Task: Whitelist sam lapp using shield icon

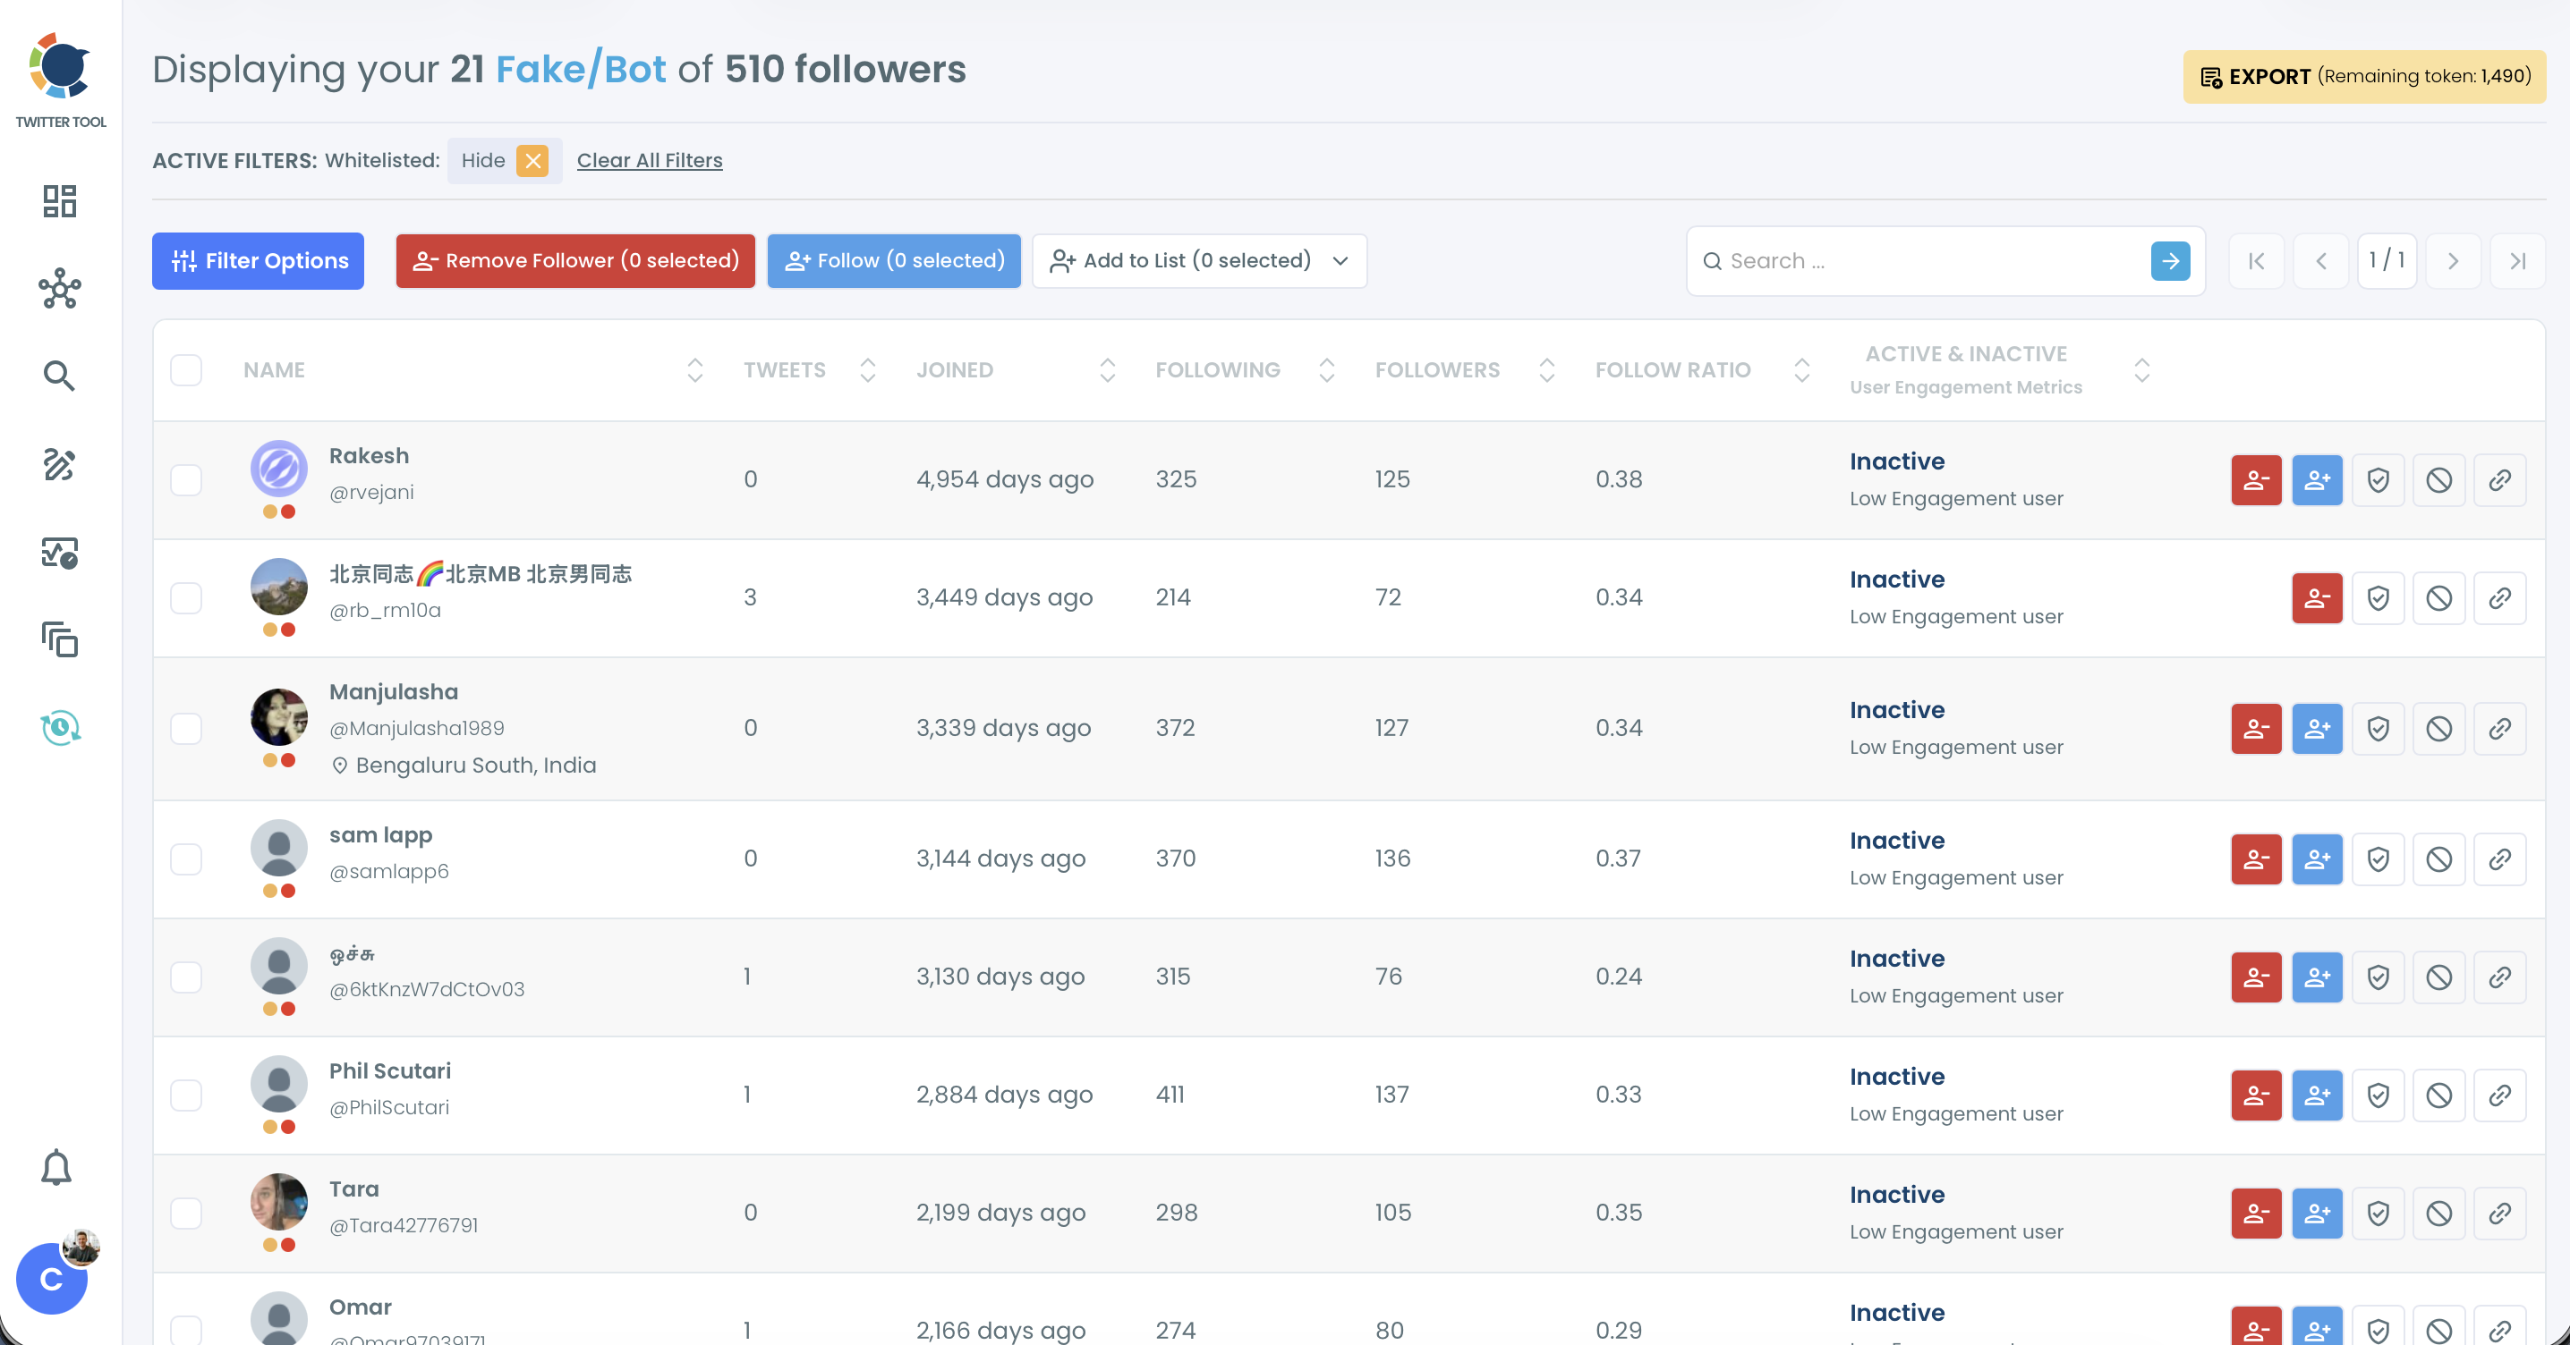Action: tap(2378, 859)
